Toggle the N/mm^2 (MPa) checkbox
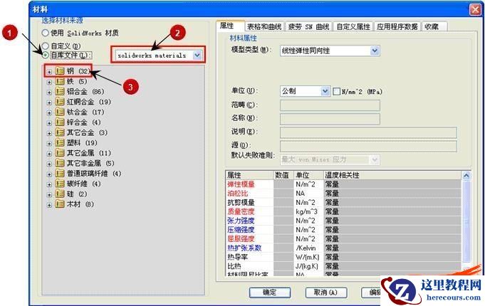 (337, 92)
